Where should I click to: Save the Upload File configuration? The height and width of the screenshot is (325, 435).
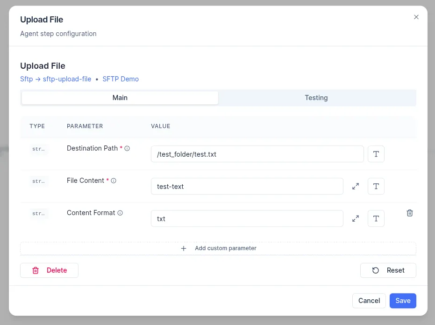403,301
